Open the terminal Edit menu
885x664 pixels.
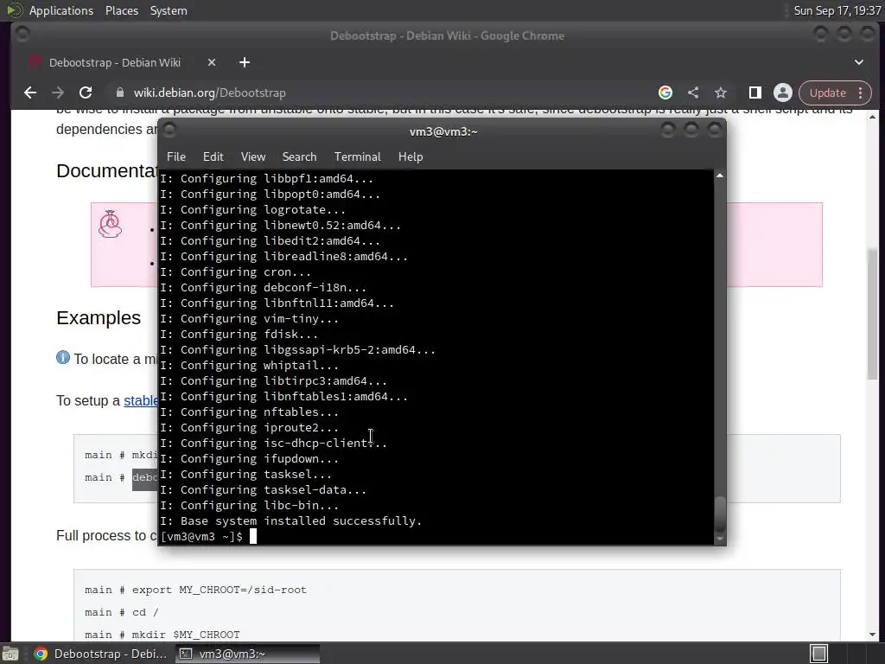(213, 157)
